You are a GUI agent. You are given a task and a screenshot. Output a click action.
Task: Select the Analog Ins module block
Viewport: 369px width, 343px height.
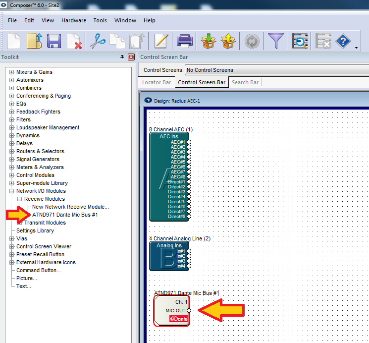click(169, 256)
